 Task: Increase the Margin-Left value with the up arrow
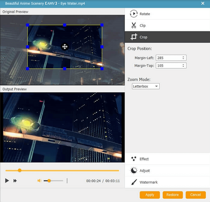183,57
